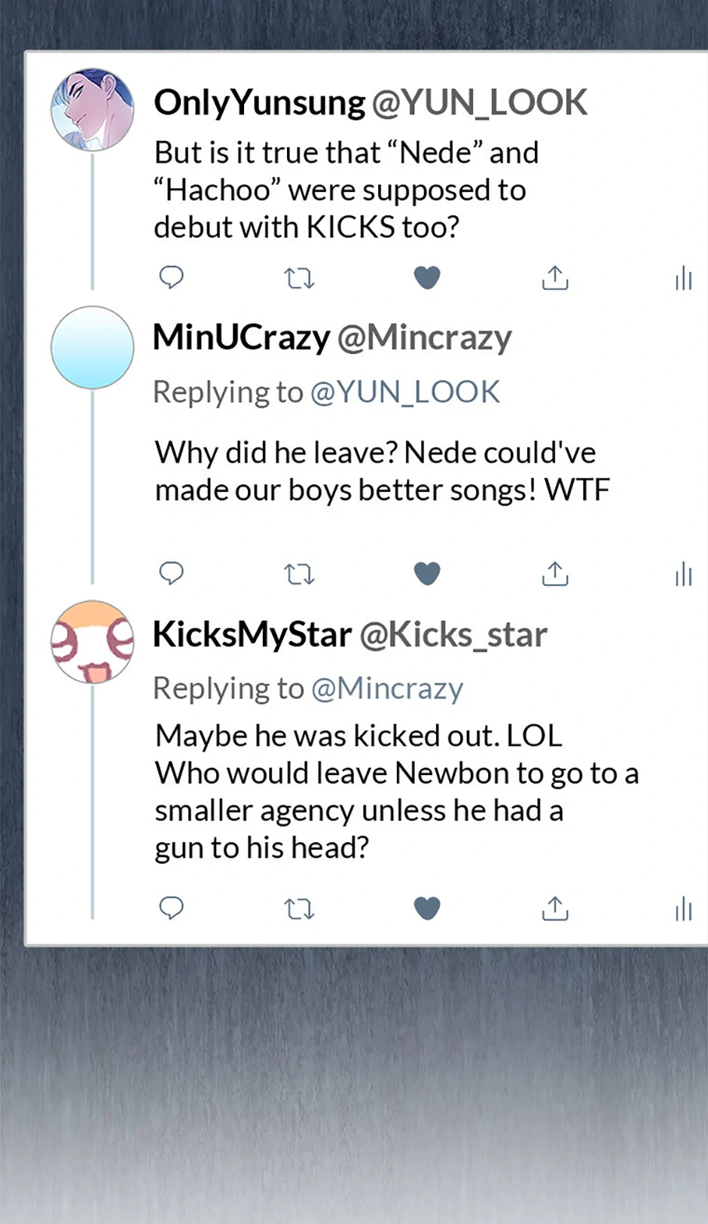Toggle like on MinUCrazy's tweet
The height and width of the screenshot is (1224, 708).
(427, 574)
